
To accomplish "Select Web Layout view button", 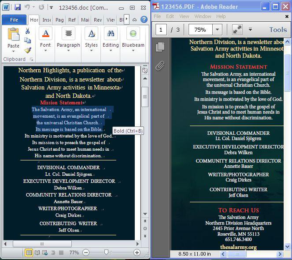I will (45, 253).
